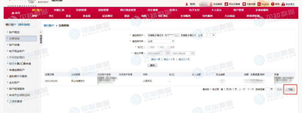Open the account selection dropdown
302x113 pixels.
coord(181,35)
